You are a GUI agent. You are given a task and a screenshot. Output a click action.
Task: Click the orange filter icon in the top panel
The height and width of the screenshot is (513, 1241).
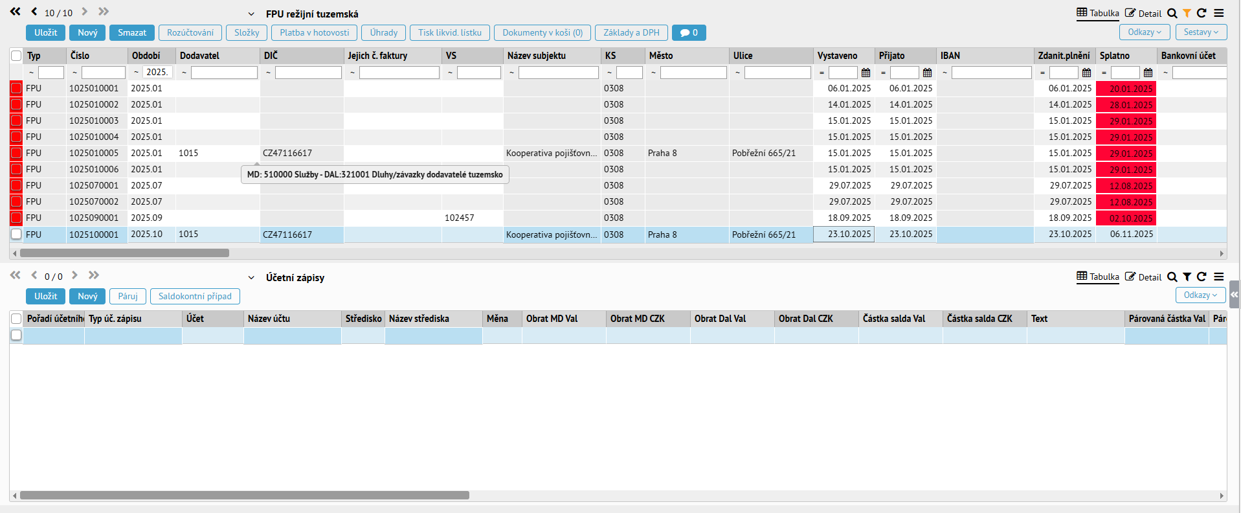click(x=1187, y=13)
